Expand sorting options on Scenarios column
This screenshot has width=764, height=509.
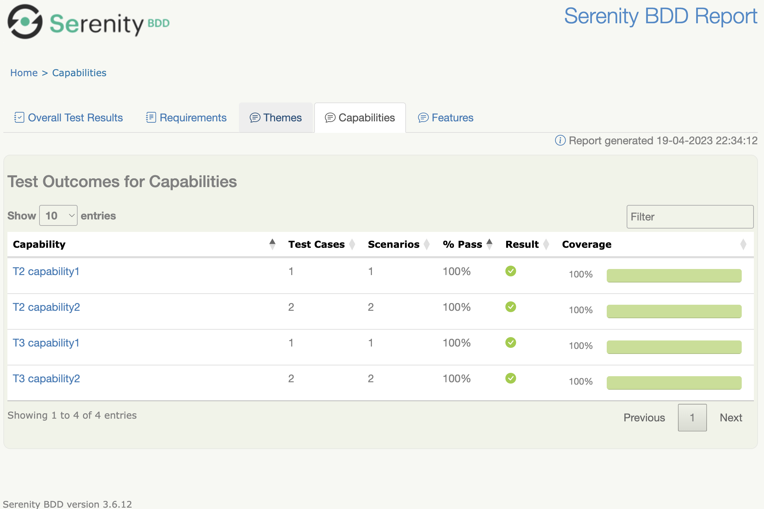427,244
